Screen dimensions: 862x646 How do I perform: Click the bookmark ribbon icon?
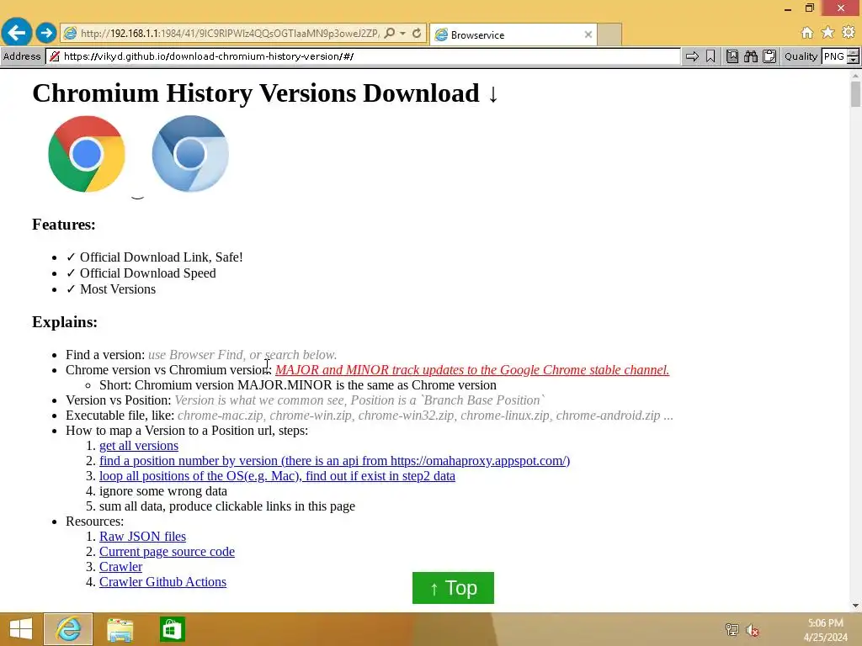[710, 56]
